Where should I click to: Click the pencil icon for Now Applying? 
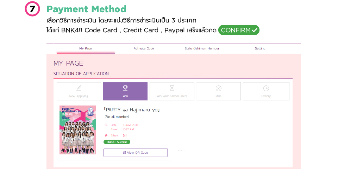click(79, 88)
